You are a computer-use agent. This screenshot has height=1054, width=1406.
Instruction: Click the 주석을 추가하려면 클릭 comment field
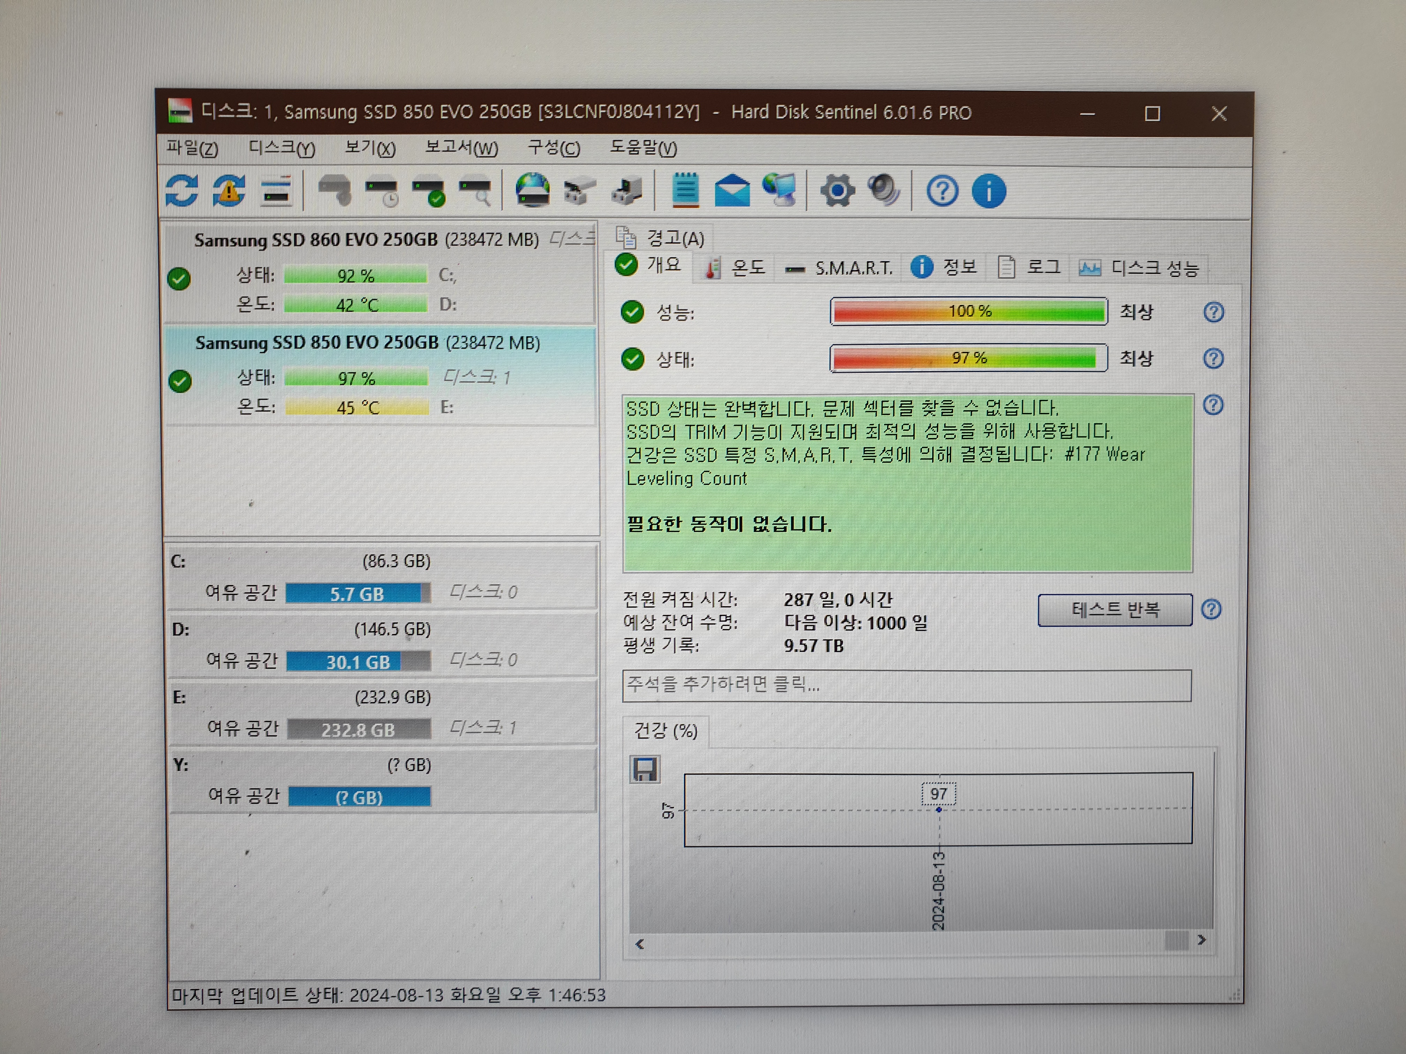pos(906,686)
